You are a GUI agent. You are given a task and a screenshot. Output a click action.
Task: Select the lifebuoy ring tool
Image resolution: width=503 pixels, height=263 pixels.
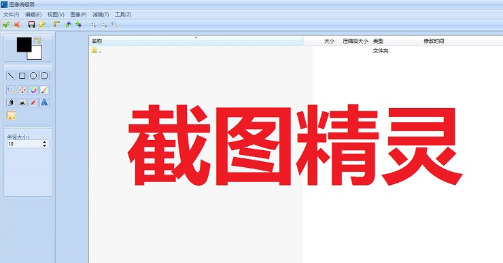22,90
